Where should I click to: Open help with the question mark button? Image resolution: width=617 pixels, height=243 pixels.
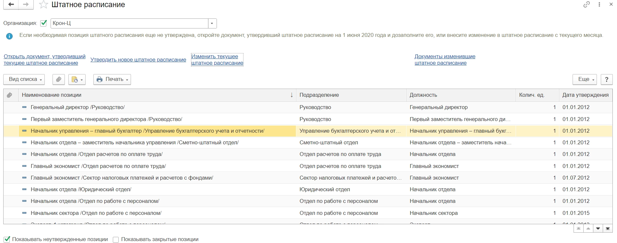(607, 79)
